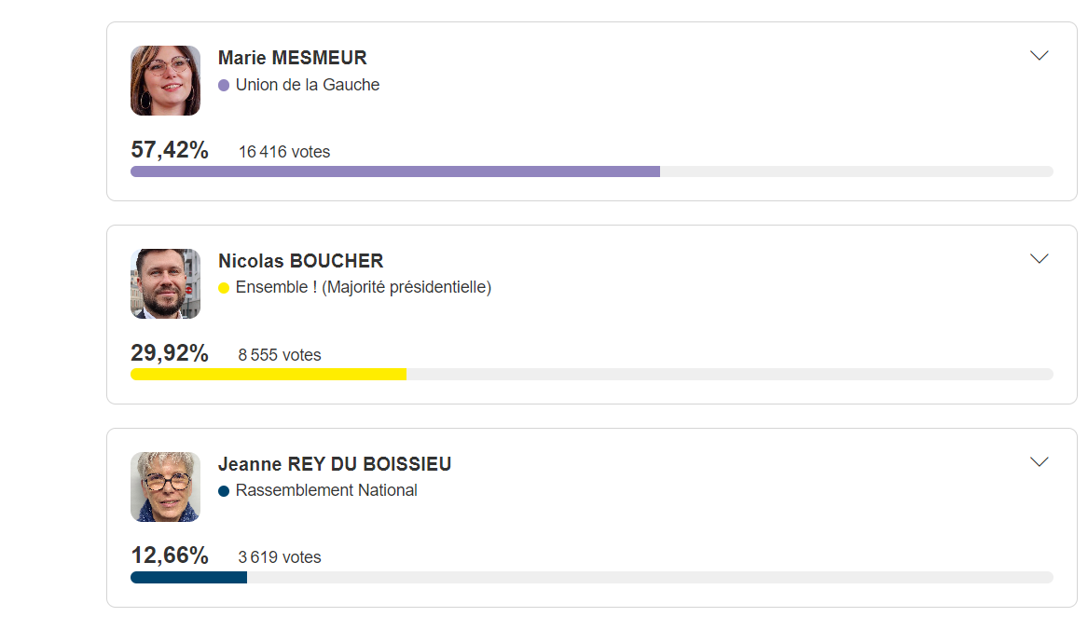
Task: Click the Rassemblement National party label
Action: tap(326, 490)
